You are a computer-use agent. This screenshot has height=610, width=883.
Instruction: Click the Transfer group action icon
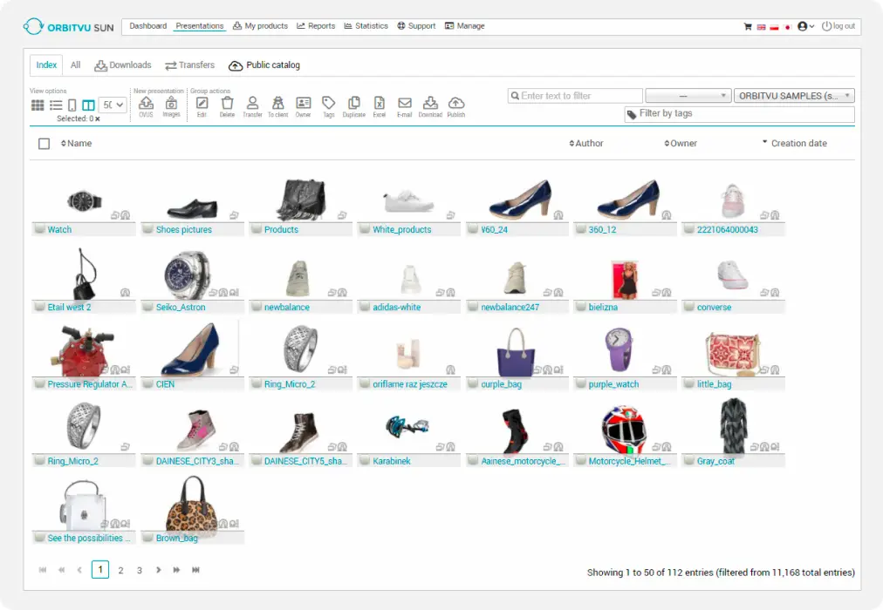coord(252,104)
